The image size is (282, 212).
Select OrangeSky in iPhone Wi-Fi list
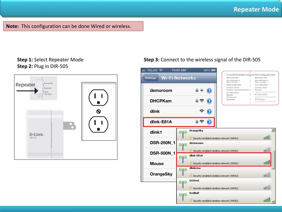160,174
